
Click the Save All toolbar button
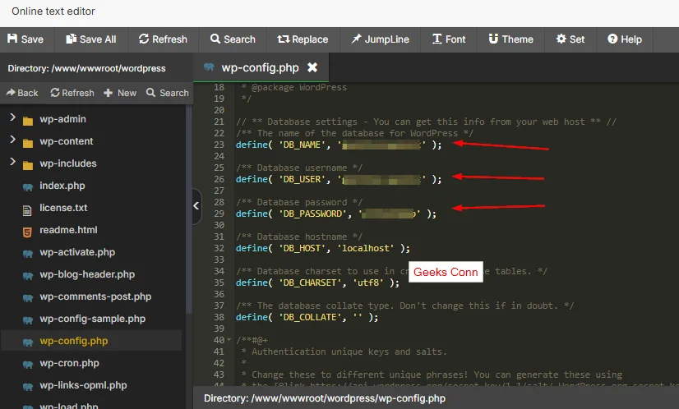click(x=91, y=39)
